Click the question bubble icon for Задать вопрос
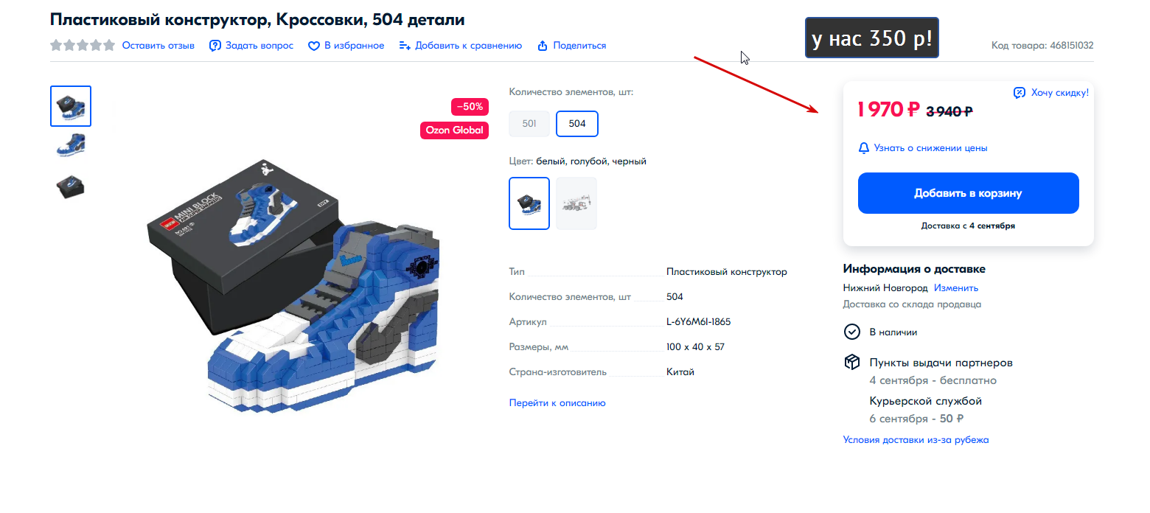The image size is (1150, 513). click(215, 46)
